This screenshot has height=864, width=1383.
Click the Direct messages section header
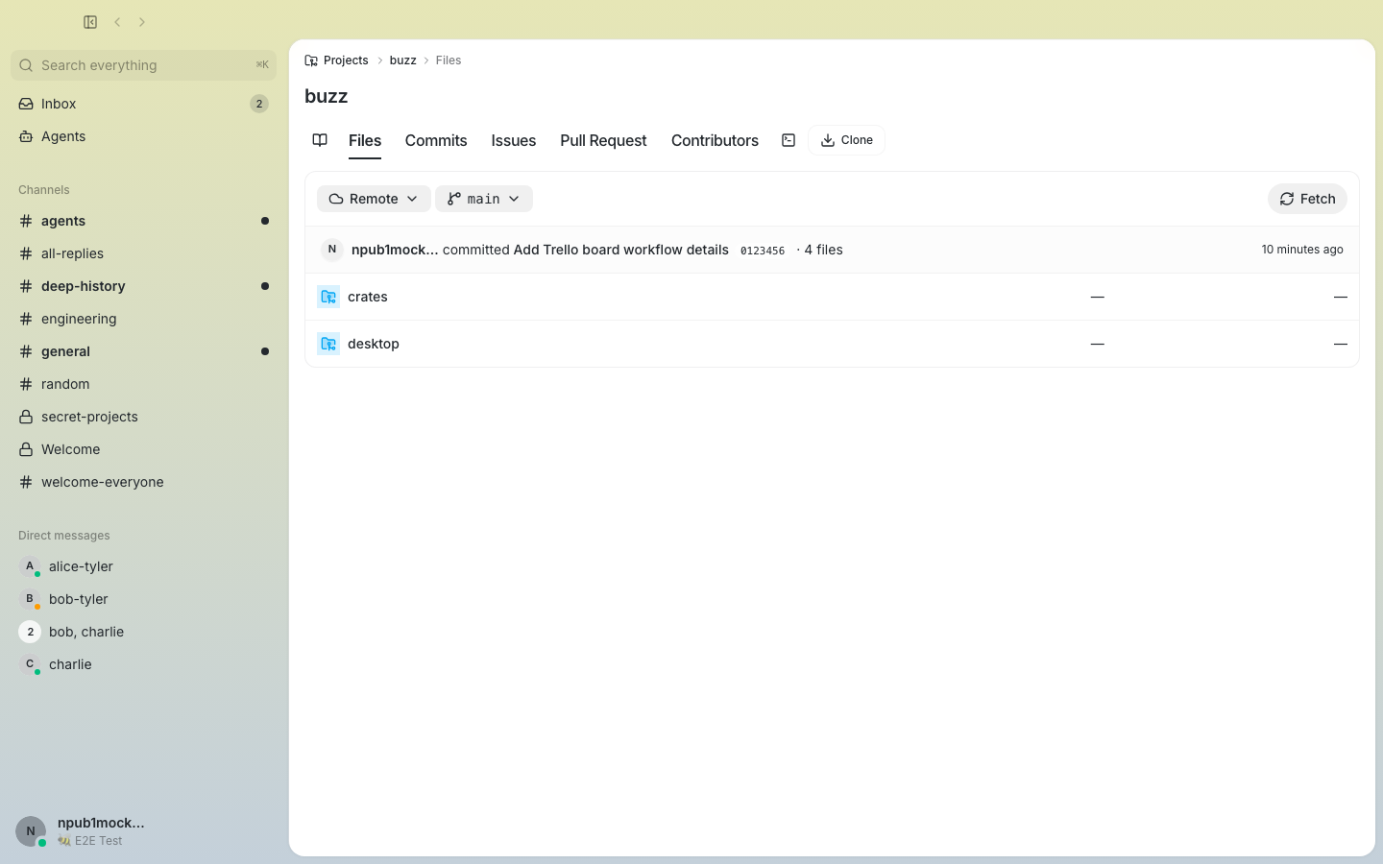click(64, 536)
